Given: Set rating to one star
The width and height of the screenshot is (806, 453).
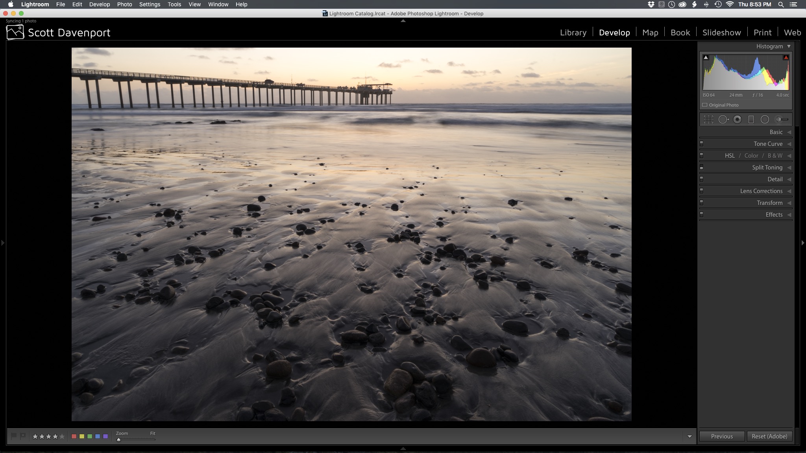Looking at the screenshot, I should 35,436.
